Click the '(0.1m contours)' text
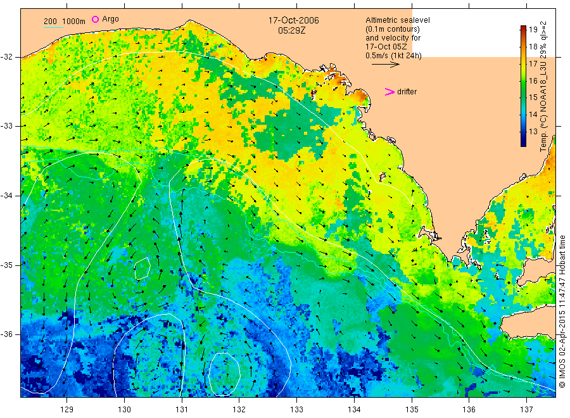The width and height of the screenshot is (570, 418). pos(392,29)
